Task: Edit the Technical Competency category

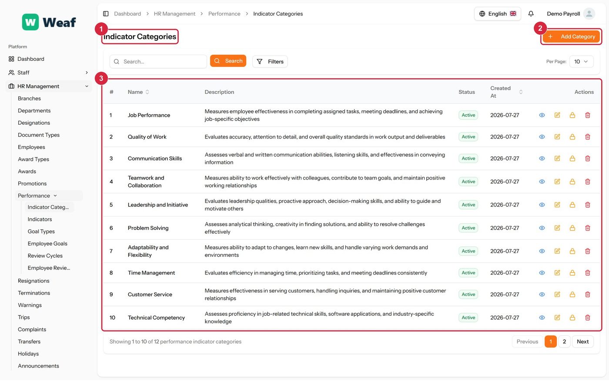Action: (x=557, y=318)
